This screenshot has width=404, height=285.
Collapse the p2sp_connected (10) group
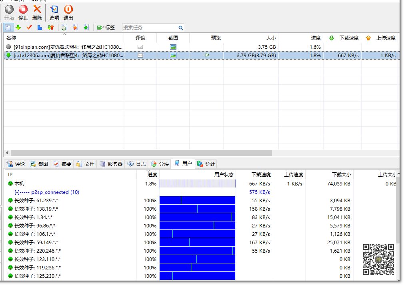tap(17, 192)
